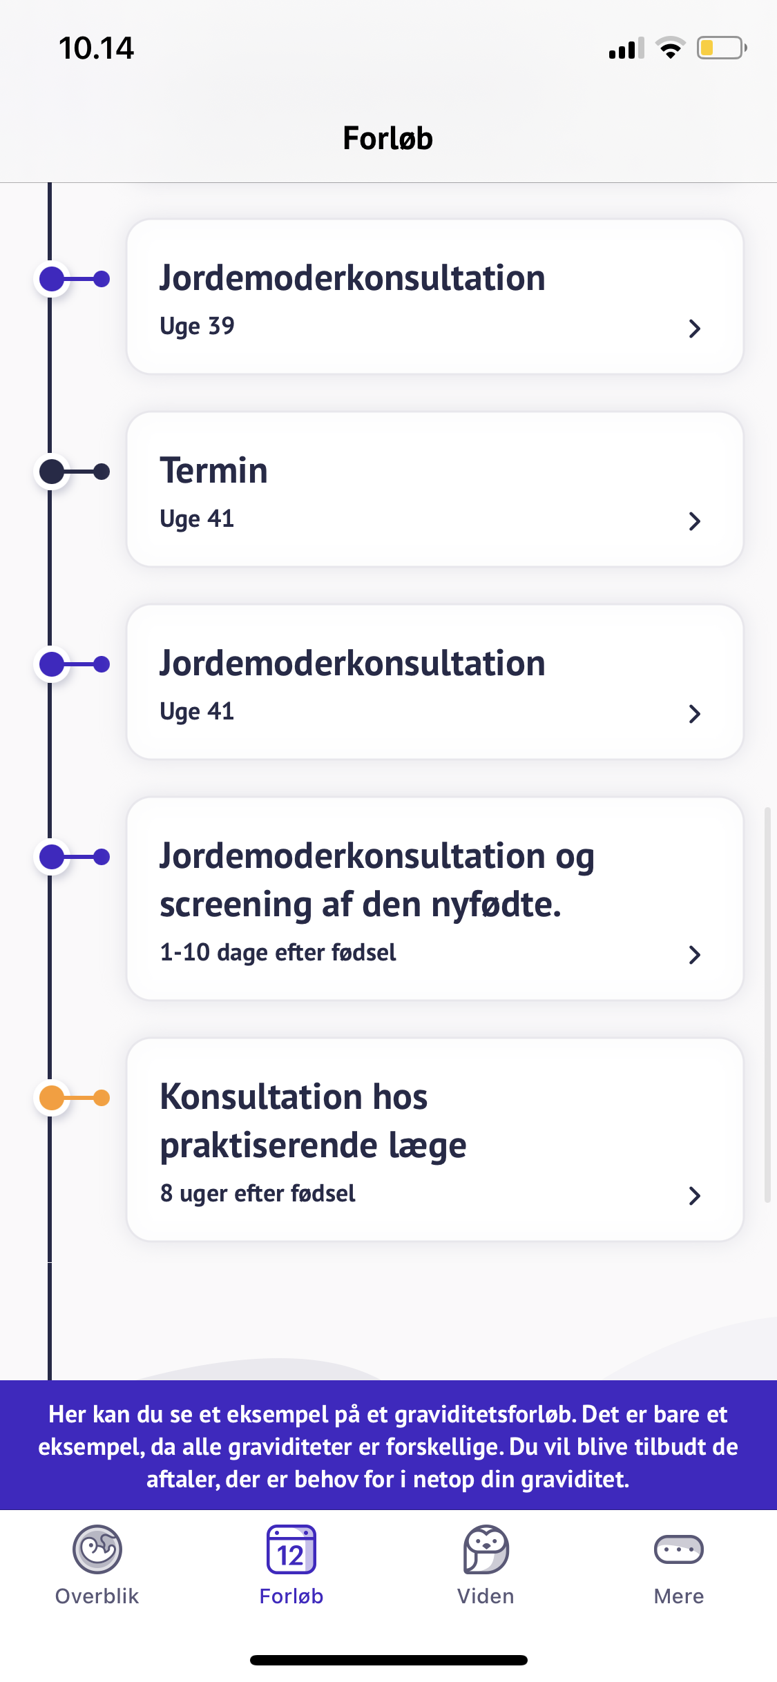
Task: Tap the battery status icon
Action: coord(721,48)
